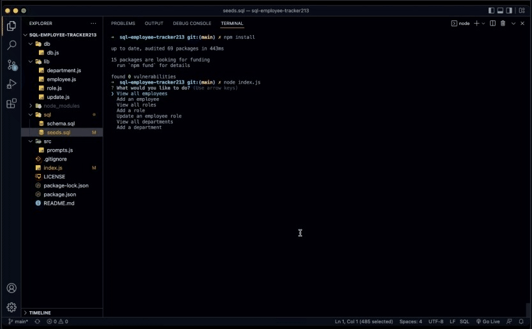
Task: Open the Explorer view in activity bar
Action: (11, 26)
